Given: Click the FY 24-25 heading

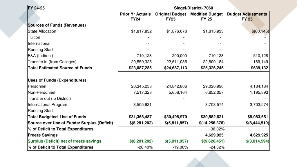Looking at the screenshot, I should coord(36,8).
